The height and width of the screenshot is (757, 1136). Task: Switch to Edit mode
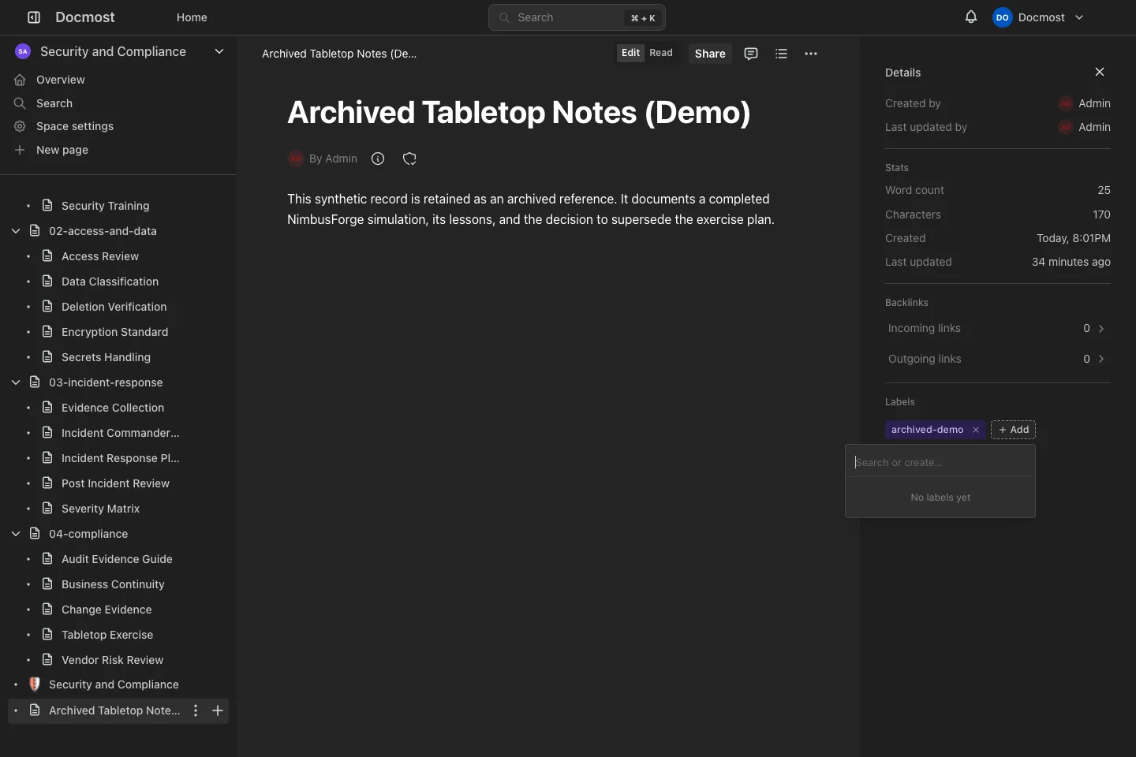tap(630, 53)
